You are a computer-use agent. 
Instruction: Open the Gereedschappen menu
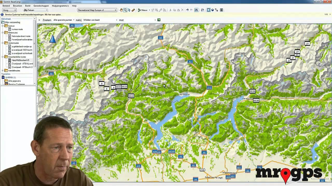click(41, 6)
